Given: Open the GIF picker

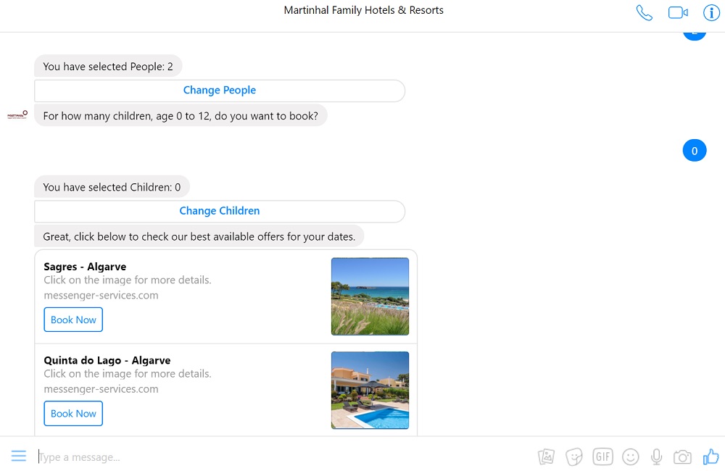Looking at the screenshot, I should tap(602, 457).
